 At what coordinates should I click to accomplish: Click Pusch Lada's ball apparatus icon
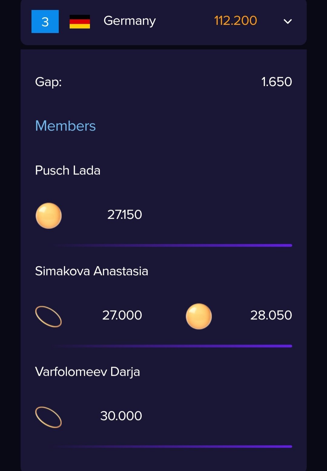pos(48,216)
